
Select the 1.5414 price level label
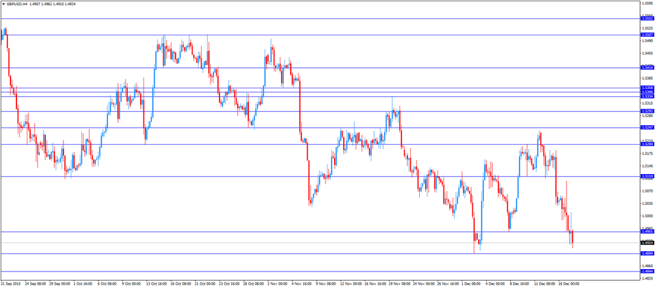(646, 67)
